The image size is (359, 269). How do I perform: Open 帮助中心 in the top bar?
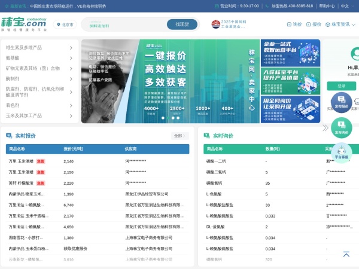(327, 6)
